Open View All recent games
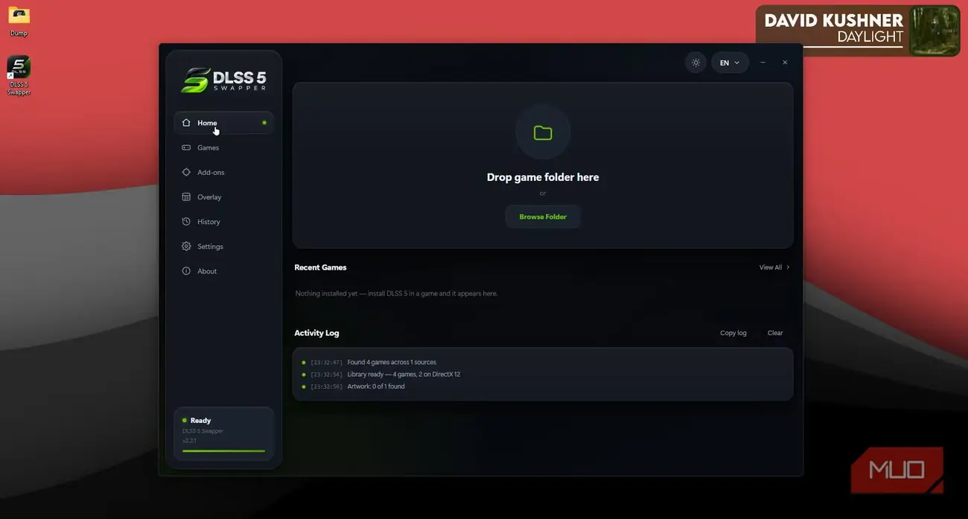The image size is (968, 519). (774, 267)
